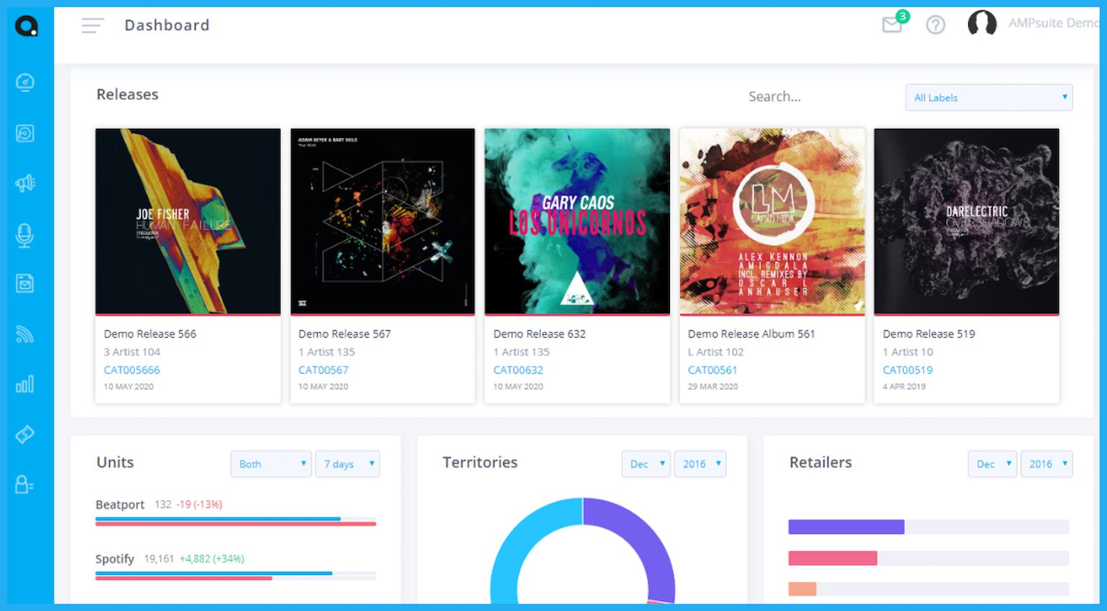This screenshot has height=611, width=1107.
Task: Open the Retailers 2016 year dropdown
Action: click(1047, 464)
